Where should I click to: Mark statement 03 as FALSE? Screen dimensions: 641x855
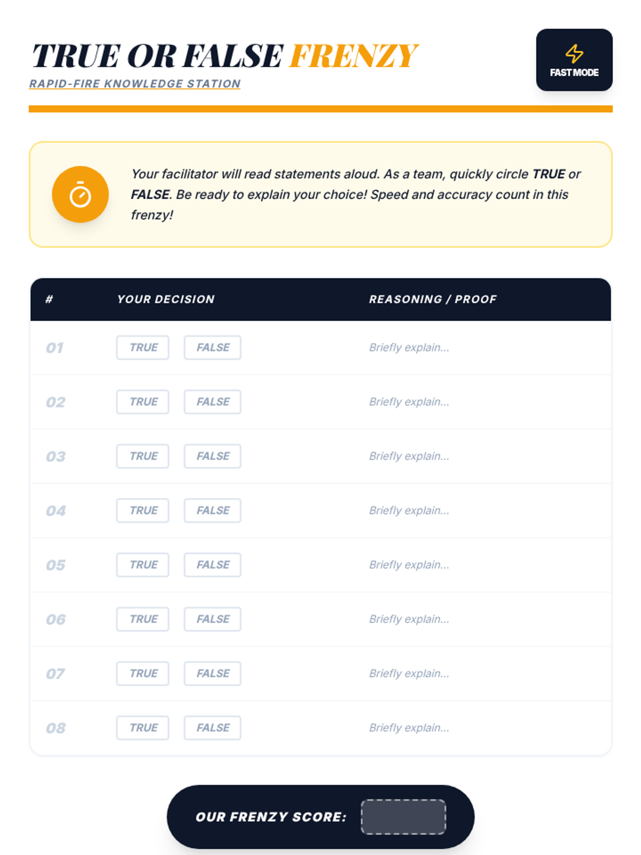213,456
